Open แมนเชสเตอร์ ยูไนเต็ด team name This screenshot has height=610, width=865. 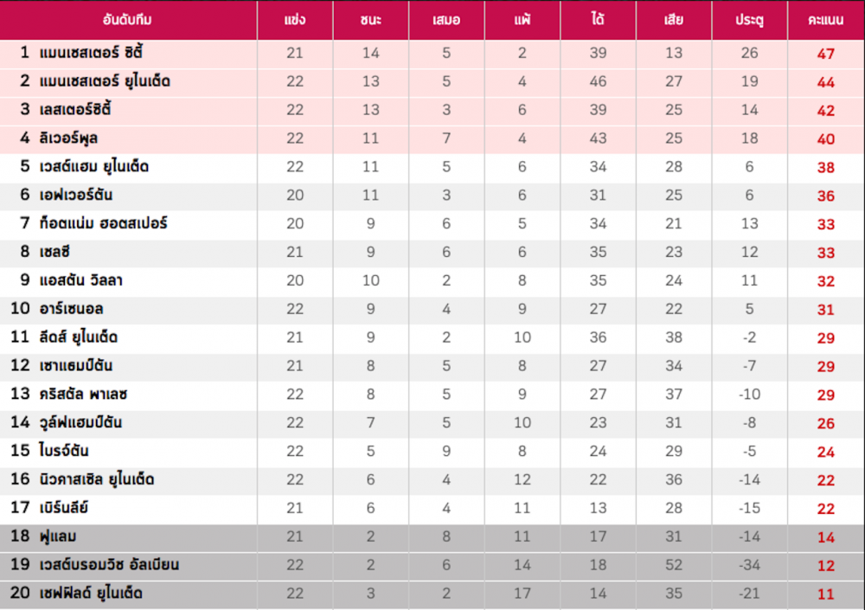(105, 81)
